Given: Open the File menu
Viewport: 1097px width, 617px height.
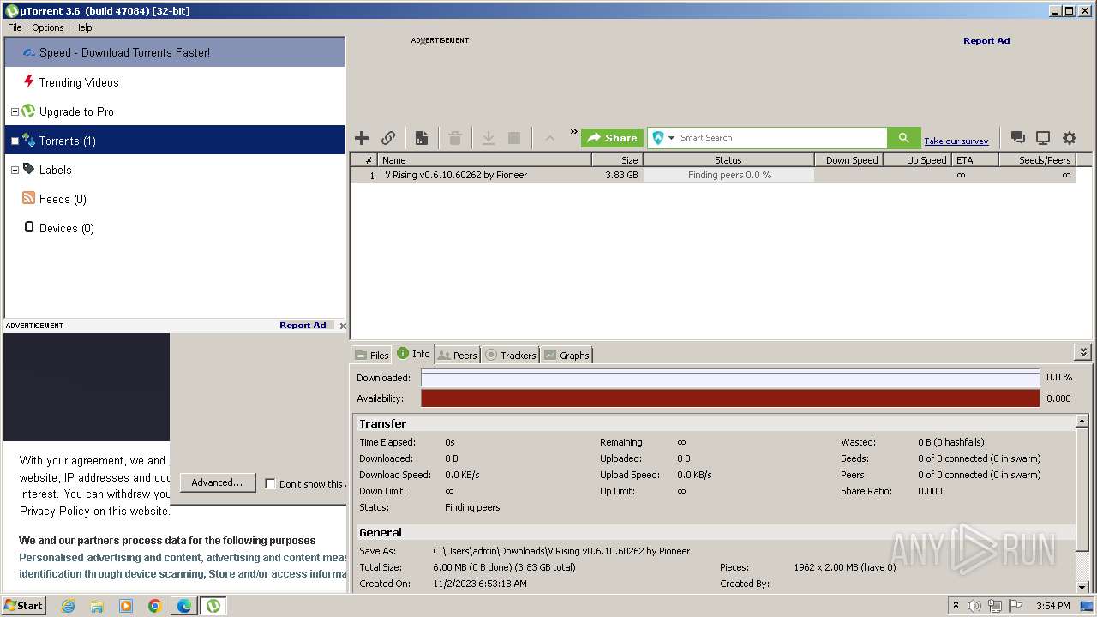Looking at the screenshot, I should (15, 27).
